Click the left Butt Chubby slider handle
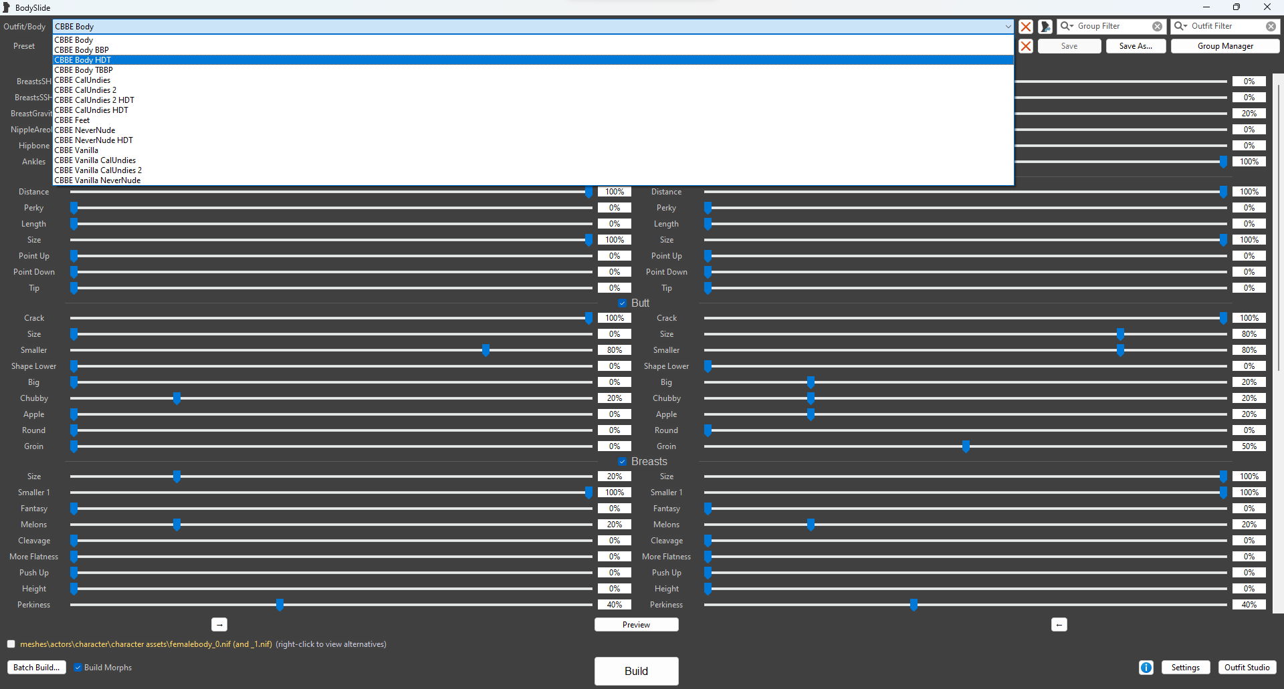This screenshot has height=689, width=1284. [177, 398]
